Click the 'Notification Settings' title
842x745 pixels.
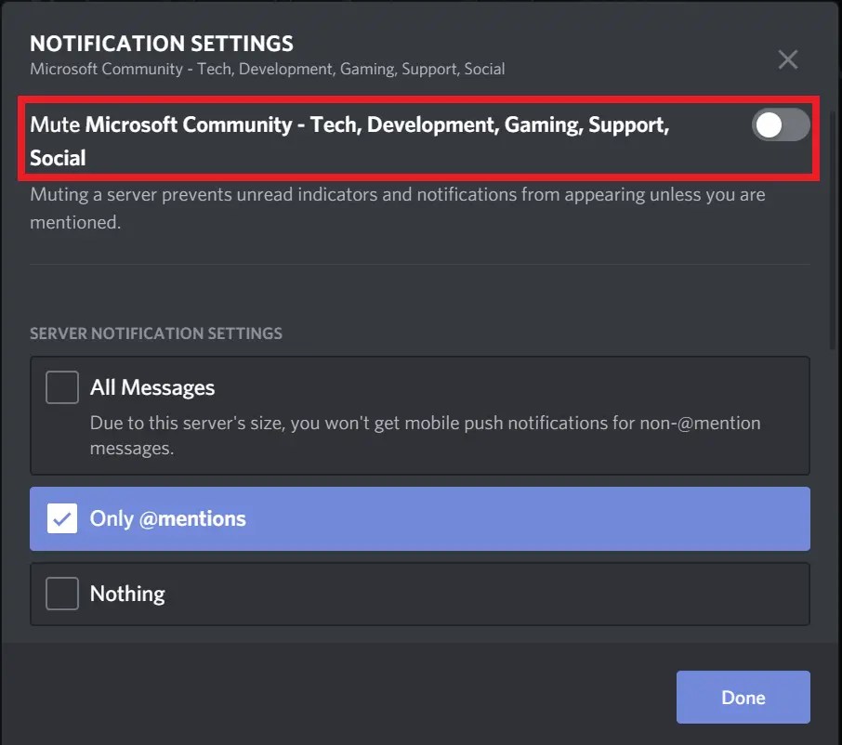[162, 44]
